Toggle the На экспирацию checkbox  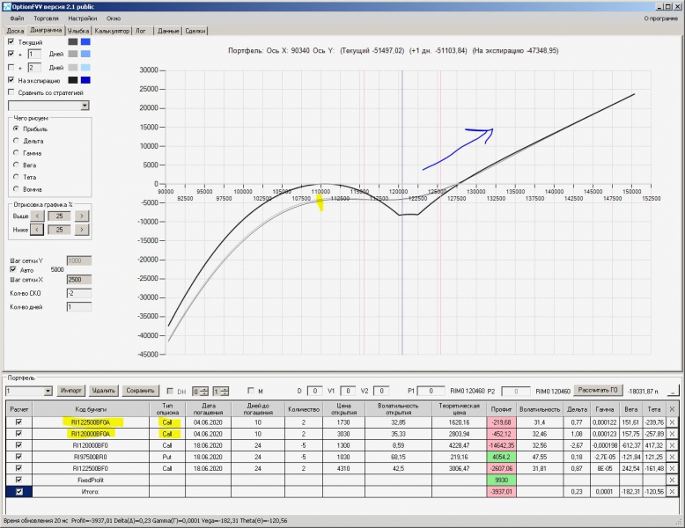(11, 80)
